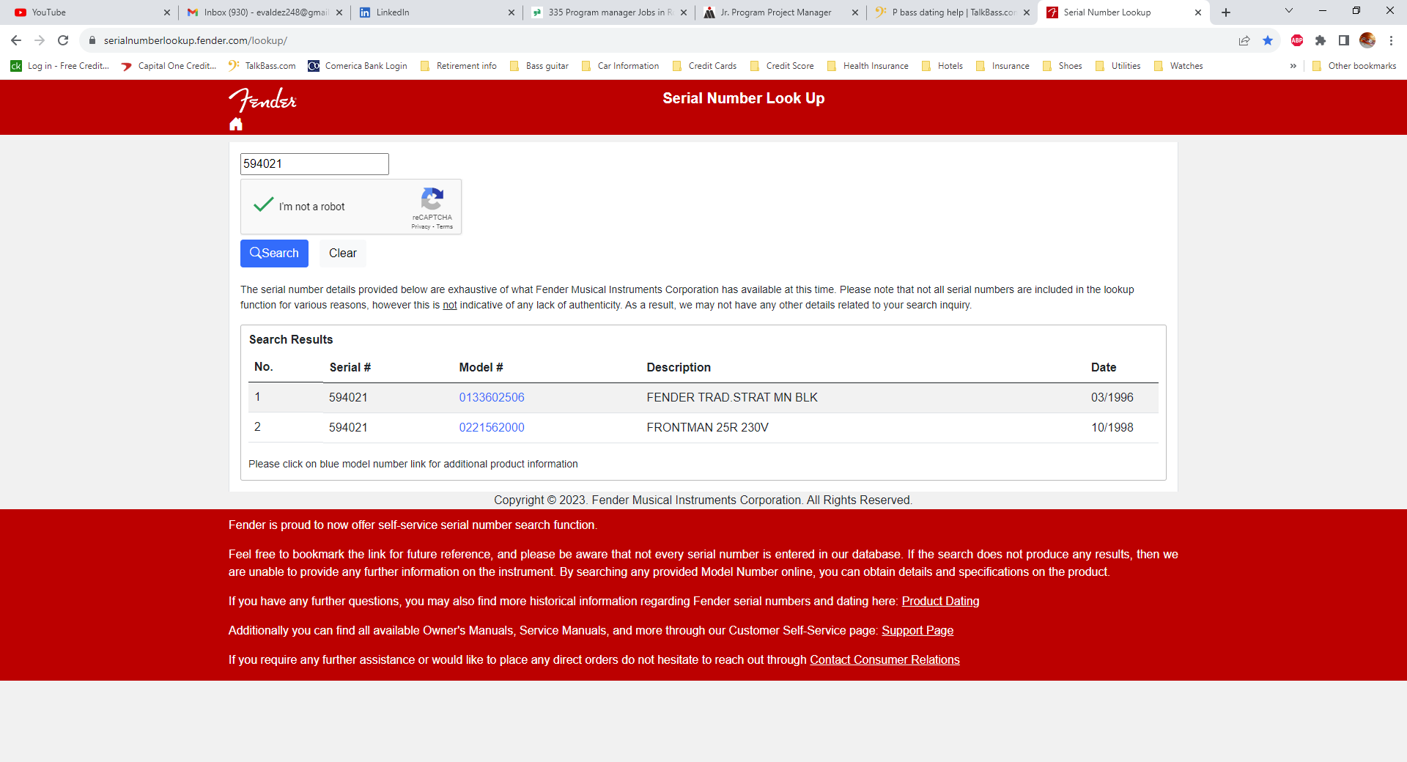This screenshot has width=1407, height=762.
Task: Open the Capital One Credit bookmark
Action: coord(169,66)
